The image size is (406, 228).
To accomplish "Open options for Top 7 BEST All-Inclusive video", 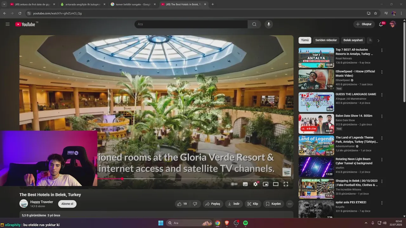I will point(382,50).
